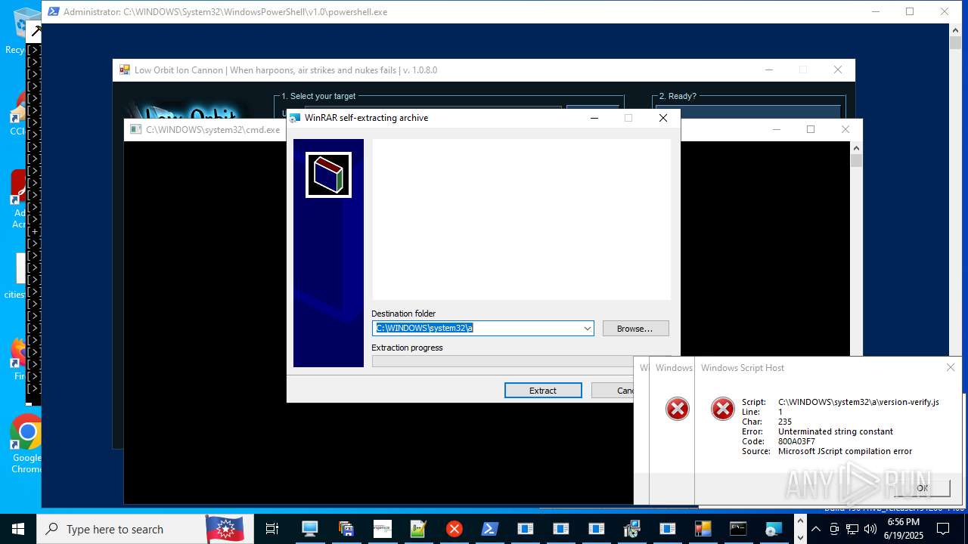This screenshot has height=544, width=968.
Task: Select the Char value 235
Action: pyautogui.click(x=785, y=422)
